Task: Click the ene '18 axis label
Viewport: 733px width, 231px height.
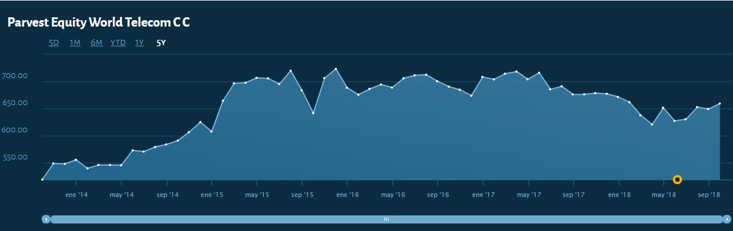Action: [619, 195]
